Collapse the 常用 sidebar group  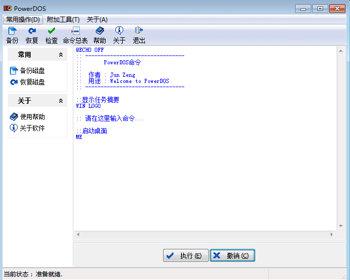[x=61, y=54]
